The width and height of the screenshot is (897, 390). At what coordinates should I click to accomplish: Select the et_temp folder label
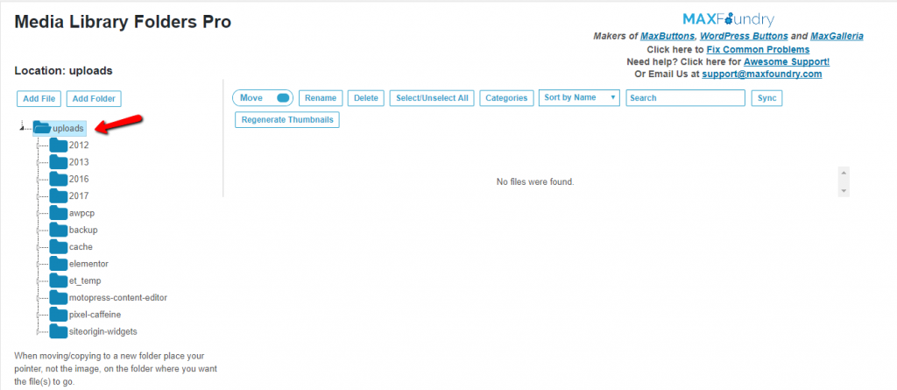click(85, 281)
